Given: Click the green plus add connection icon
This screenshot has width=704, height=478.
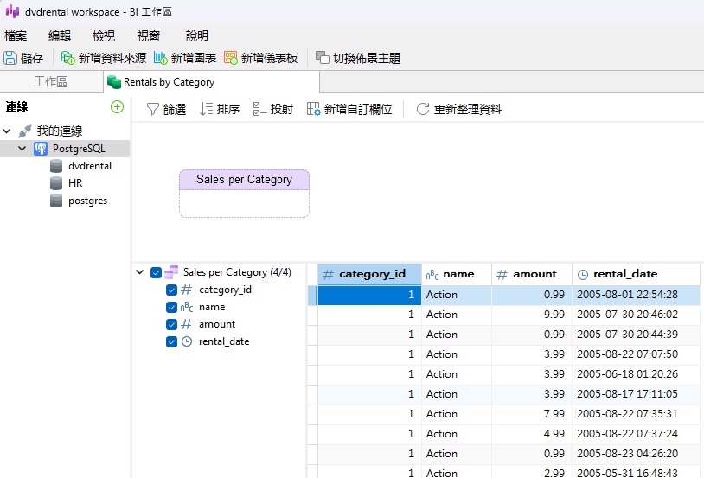Looking at the screenshot, I should coord(117,107).
